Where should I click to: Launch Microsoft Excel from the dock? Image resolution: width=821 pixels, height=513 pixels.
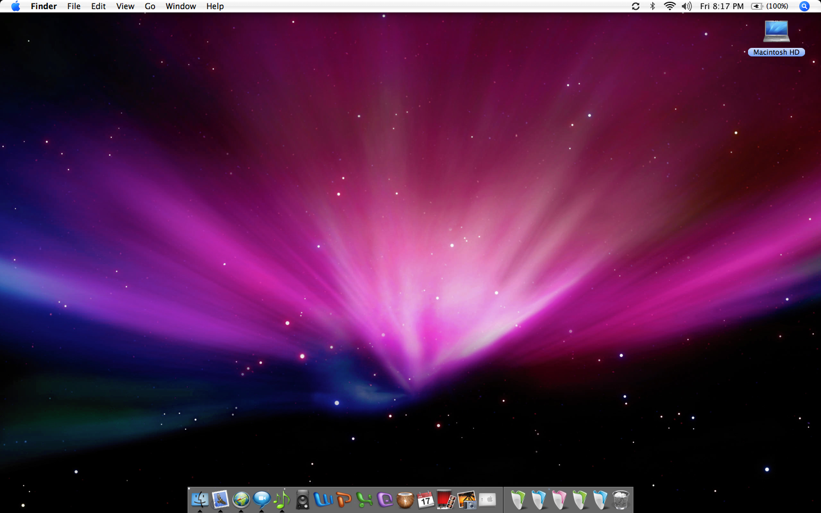(x=364, y=500)
